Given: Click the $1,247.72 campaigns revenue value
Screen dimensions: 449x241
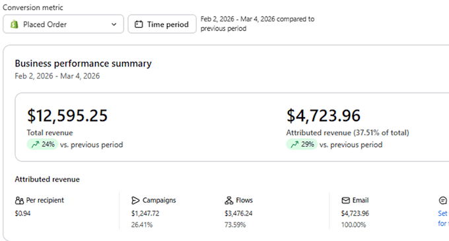Looking at the screenshot, I should pyautogui.click(x=145, y=213).
